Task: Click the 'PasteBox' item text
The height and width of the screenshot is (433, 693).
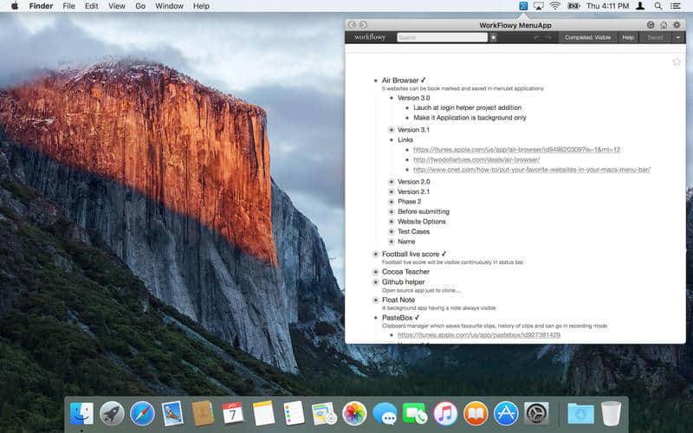Action: coord(398,318)
